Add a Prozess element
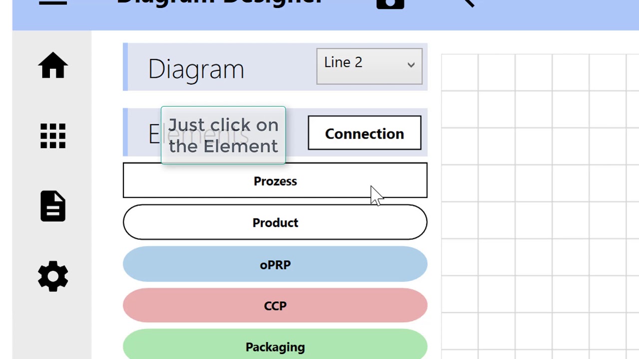This screenshot has width=639, height=359. tap(275, 181)
